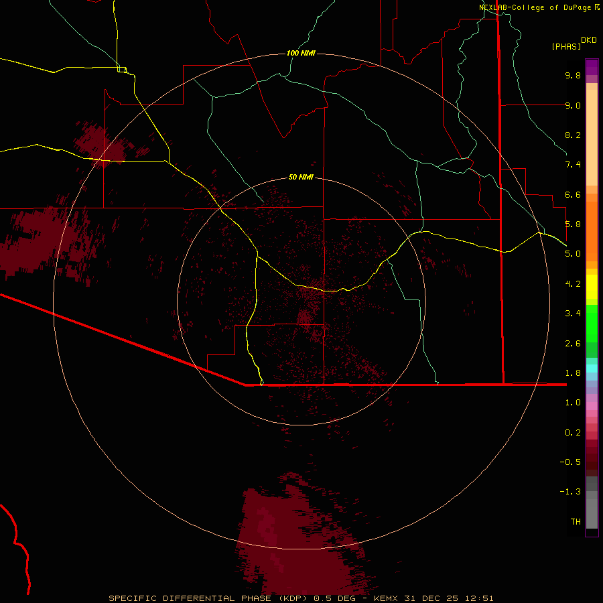Click the 9.0 scale value

pos(573,105)
